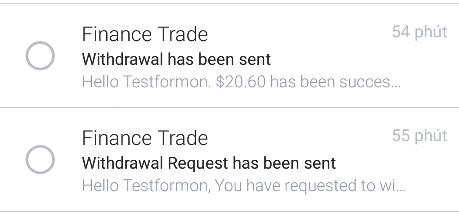Open the "Withdrawal has been sent" subject

176,59
